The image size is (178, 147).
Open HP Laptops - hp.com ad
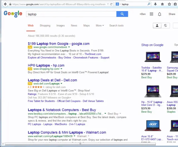pos(46,65)
